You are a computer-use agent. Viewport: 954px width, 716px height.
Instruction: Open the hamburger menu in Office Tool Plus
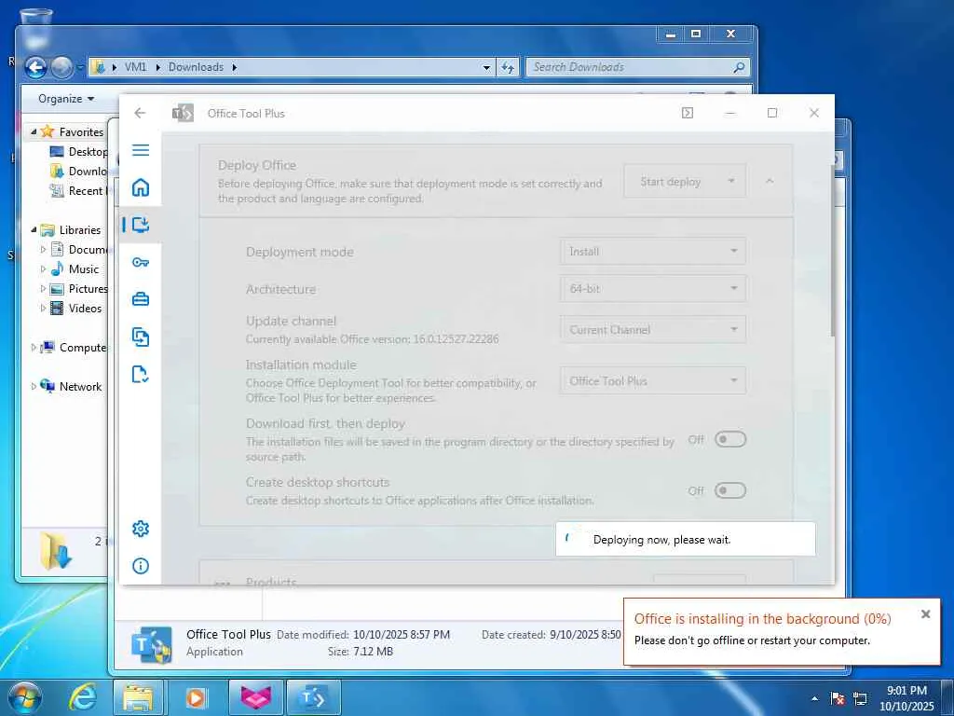pyautogui.click(x=141, y=150)
